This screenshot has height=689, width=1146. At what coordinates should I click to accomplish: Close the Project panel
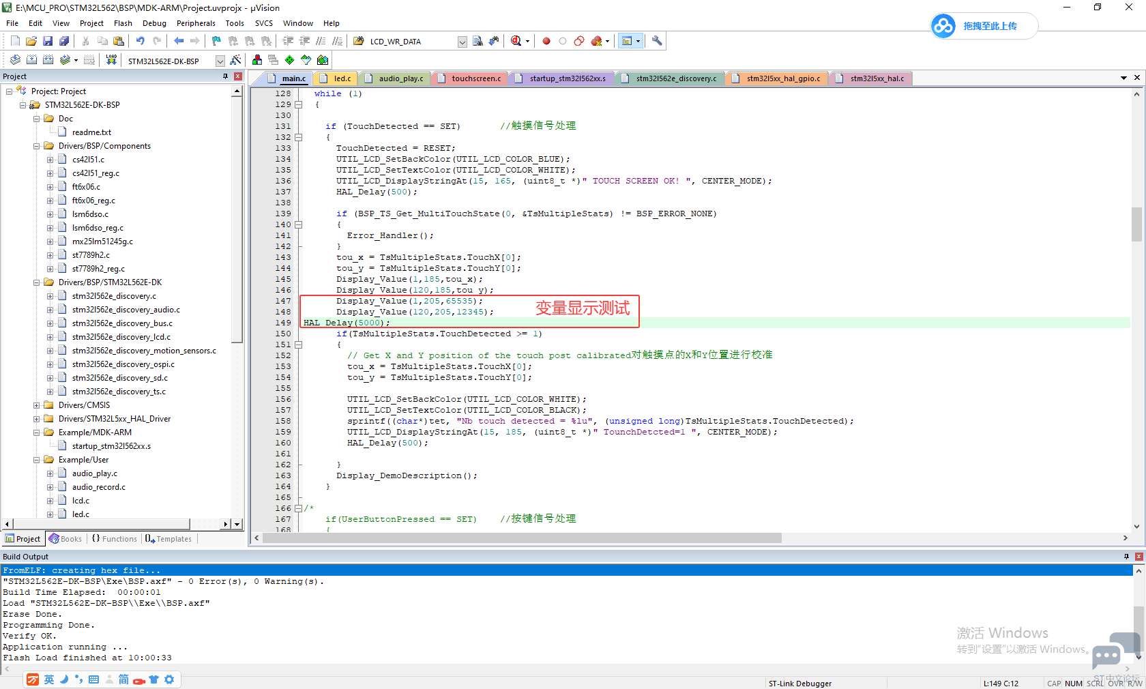pos(238,76)
